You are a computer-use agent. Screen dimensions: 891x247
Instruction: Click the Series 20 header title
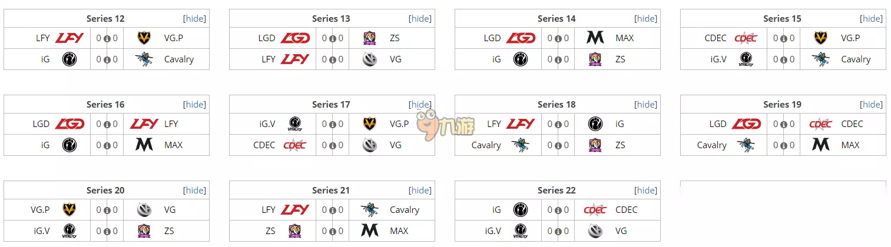[x=105, y=191]
